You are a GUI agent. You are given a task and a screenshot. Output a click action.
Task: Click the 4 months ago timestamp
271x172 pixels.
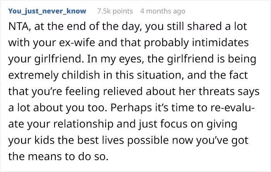(163, 11)
